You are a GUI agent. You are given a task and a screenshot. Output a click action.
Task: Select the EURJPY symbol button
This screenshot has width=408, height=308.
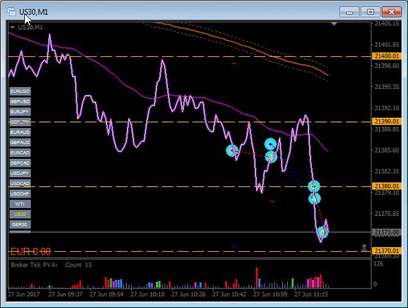[x=20, y=112]
